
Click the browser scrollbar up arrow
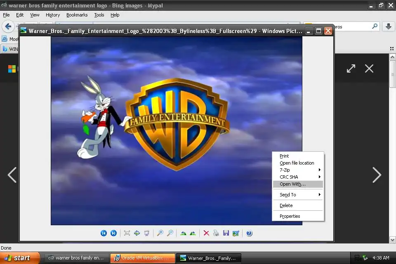[x=392, y=57]
